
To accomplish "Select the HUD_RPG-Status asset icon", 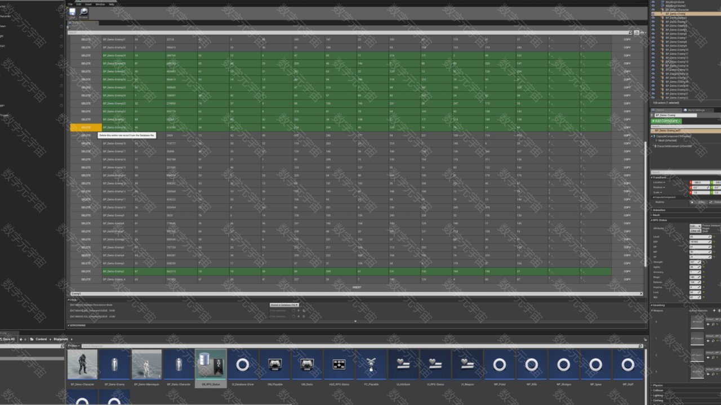I will (339, 364).
